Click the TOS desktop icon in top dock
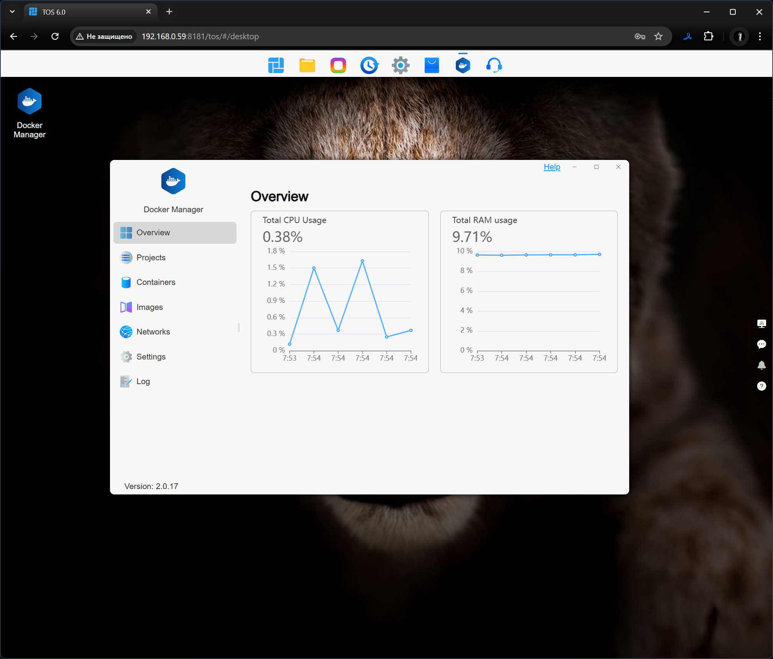773x659 pixels. pos(276,65)
